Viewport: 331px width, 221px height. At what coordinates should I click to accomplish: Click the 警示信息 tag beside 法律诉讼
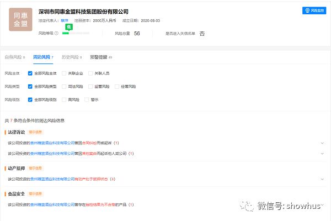(x=35, y=132)
